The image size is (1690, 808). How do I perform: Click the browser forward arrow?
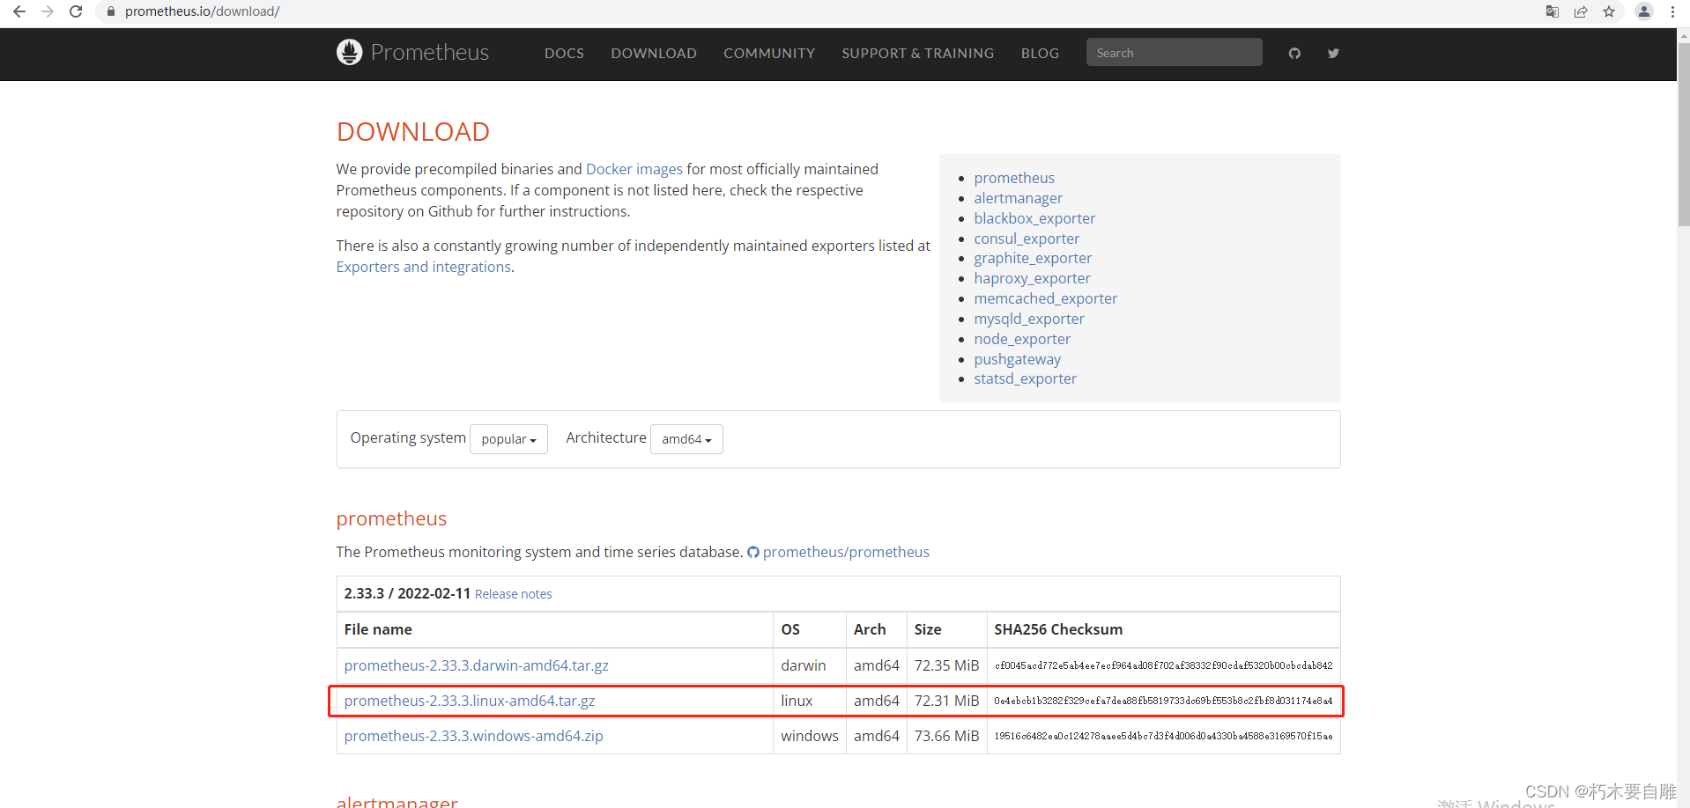pos(48,11)
